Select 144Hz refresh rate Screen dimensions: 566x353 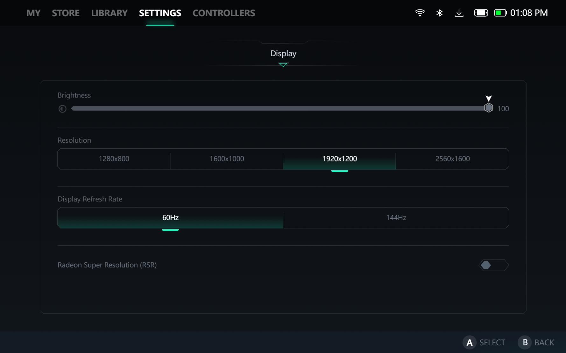tap(396, 218)
